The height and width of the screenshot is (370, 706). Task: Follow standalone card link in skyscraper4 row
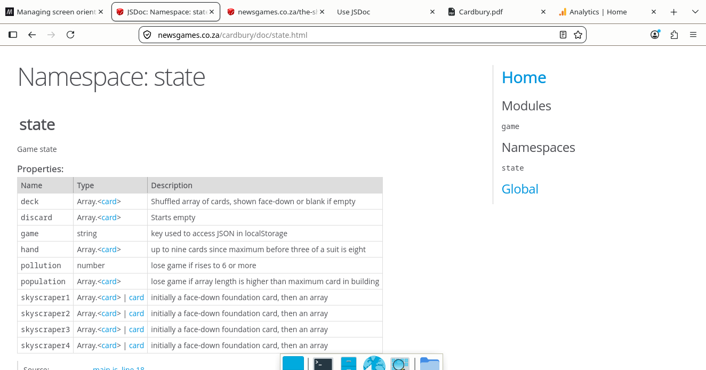point(137,345)
